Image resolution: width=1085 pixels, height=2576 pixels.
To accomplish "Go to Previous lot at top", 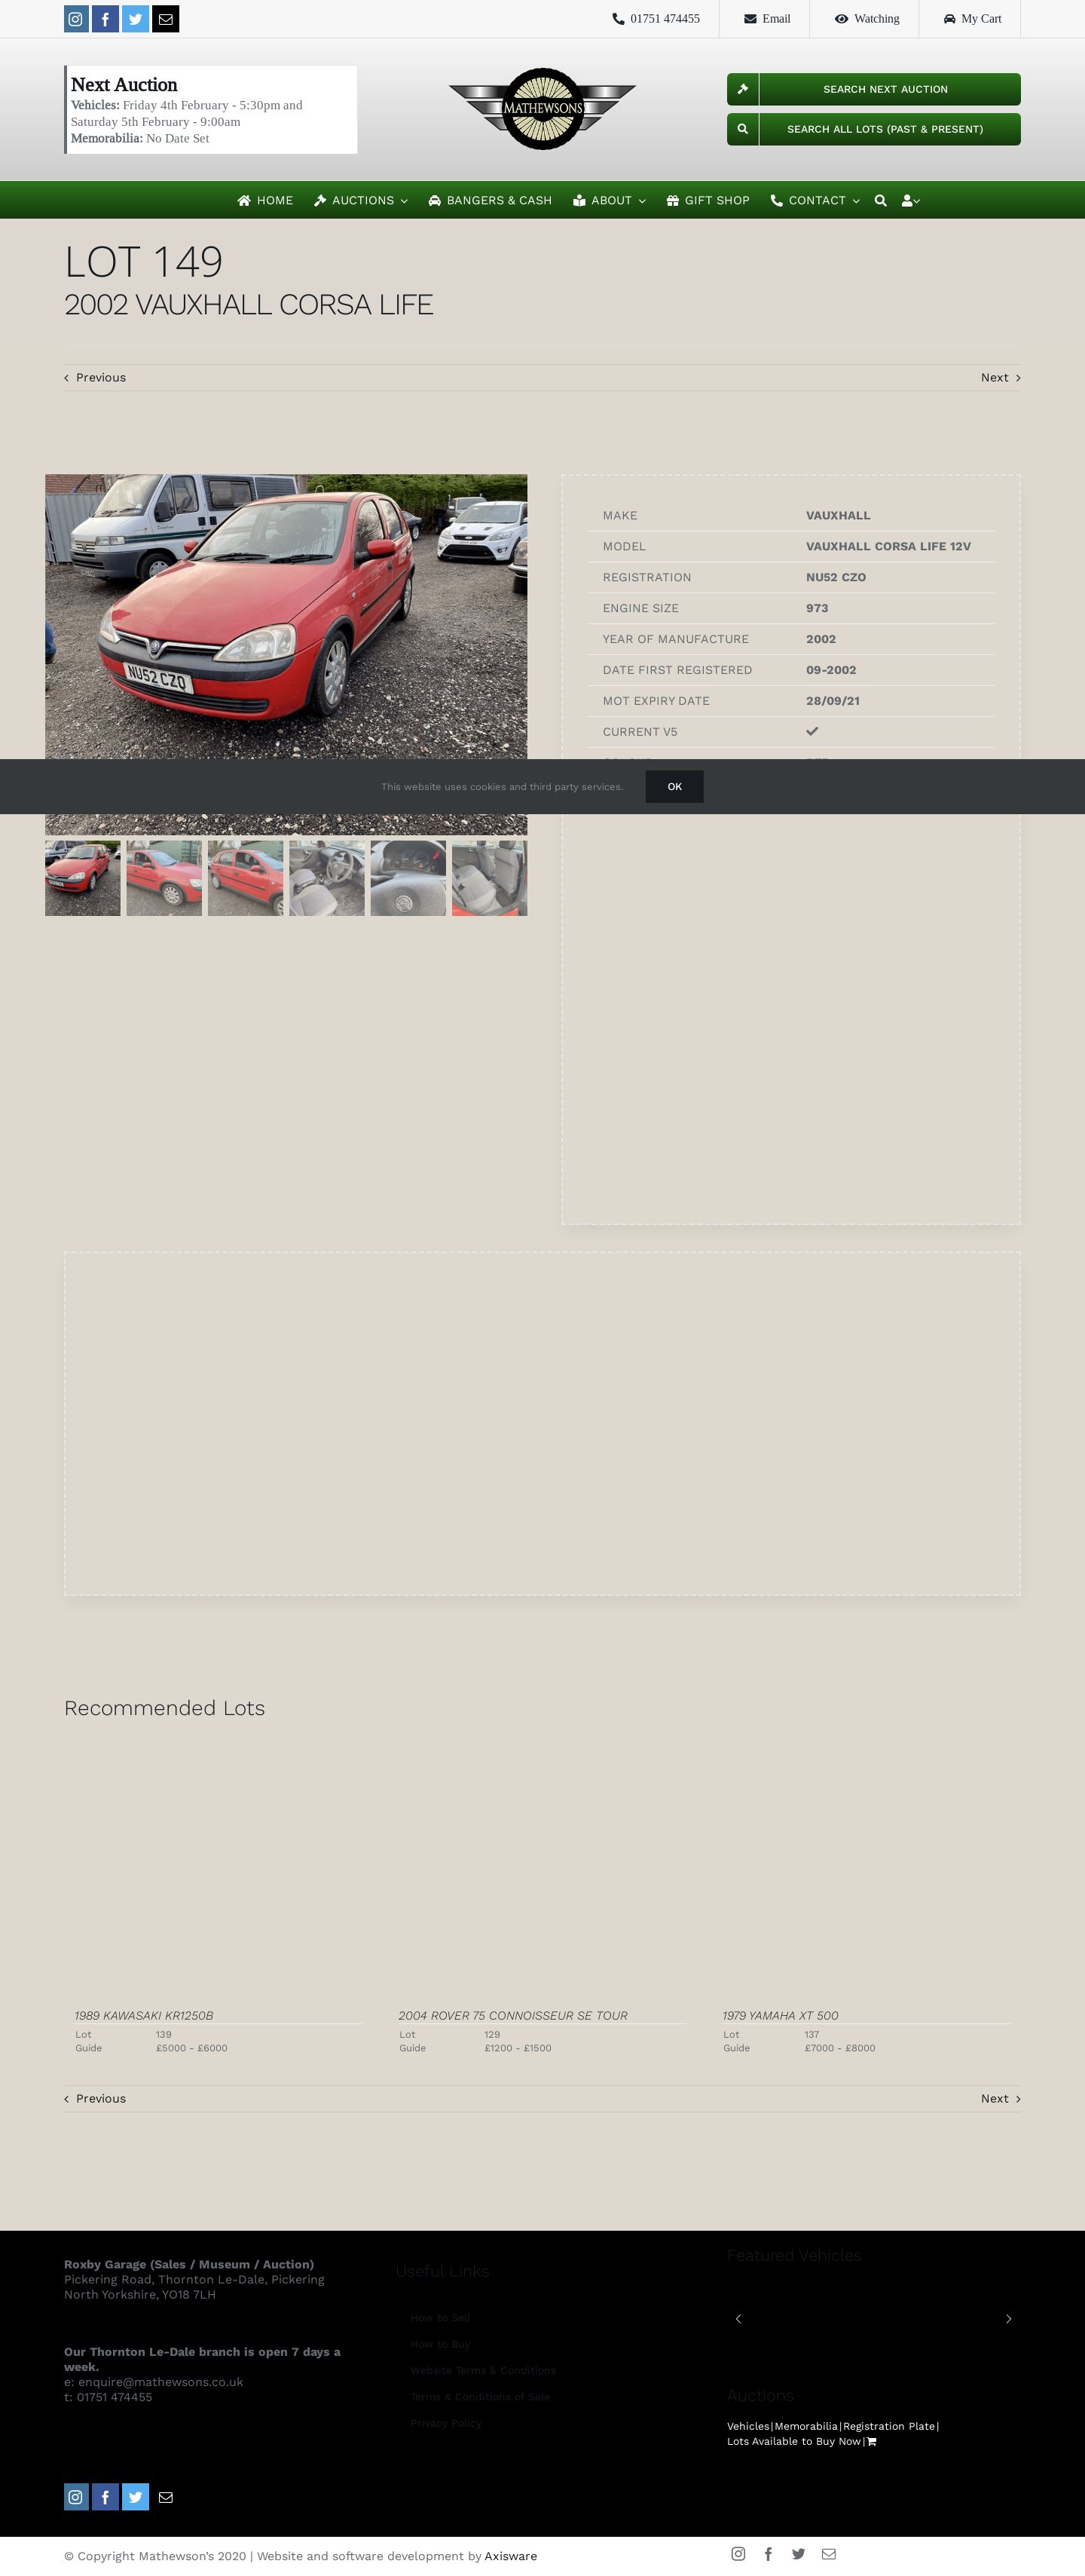I will click(95, 377).
